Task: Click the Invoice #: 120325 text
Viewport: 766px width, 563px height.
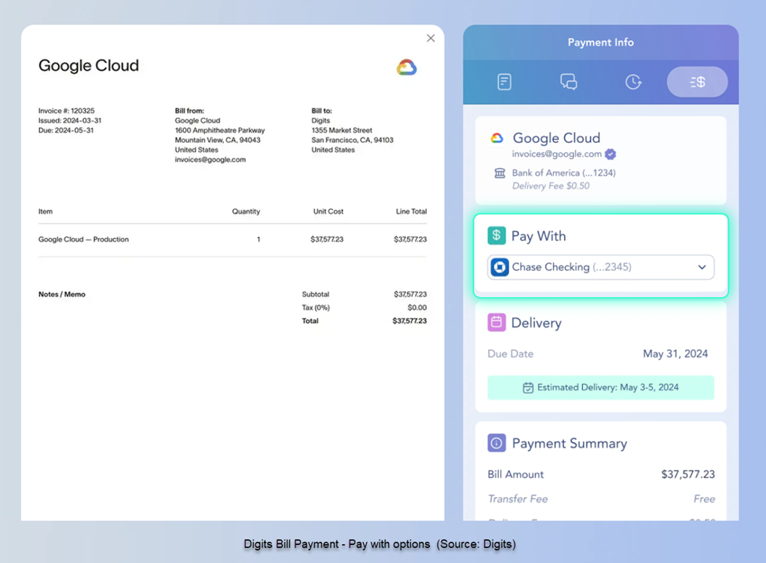Action: pos(67,111)
